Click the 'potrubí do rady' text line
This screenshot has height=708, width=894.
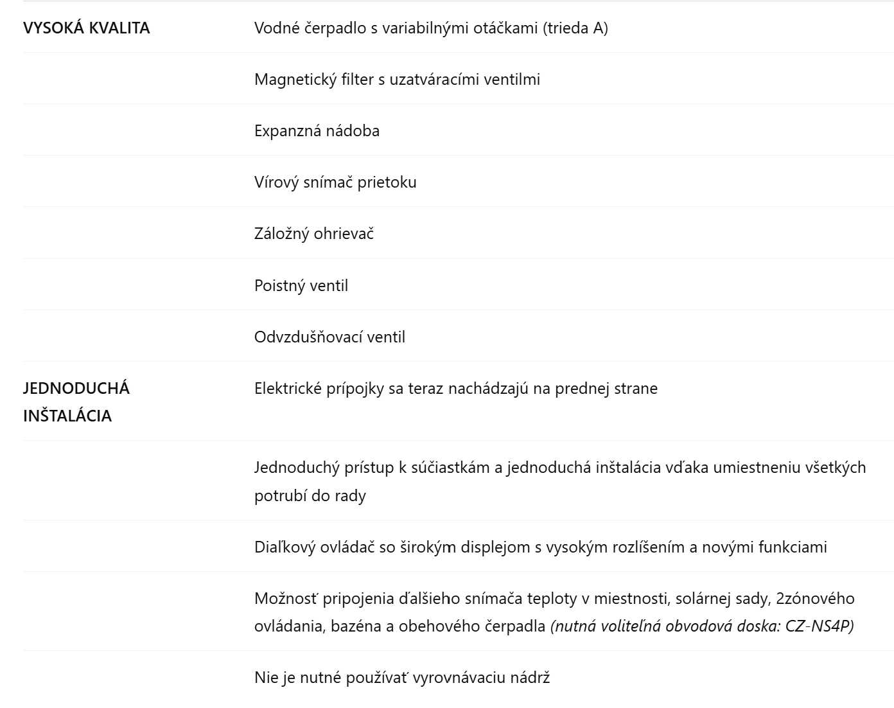310,496
